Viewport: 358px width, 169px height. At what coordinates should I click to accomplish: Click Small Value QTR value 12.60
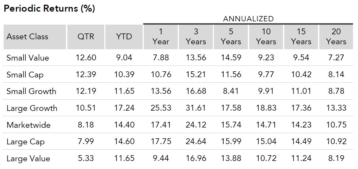[86, 58]
